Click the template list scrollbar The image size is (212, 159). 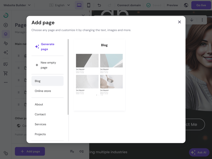(x=68, y=77)
